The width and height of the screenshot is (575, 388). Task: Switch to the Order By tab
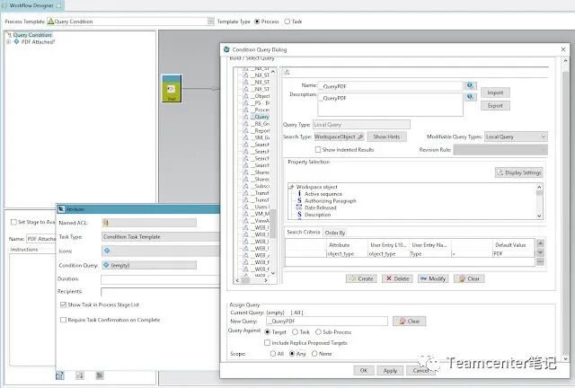pos(334,233)
